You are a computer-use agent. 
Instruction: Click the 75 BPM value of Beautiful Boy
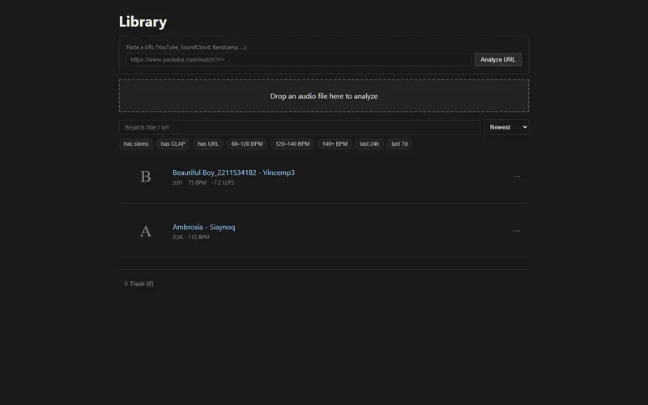tap(197, 183)
